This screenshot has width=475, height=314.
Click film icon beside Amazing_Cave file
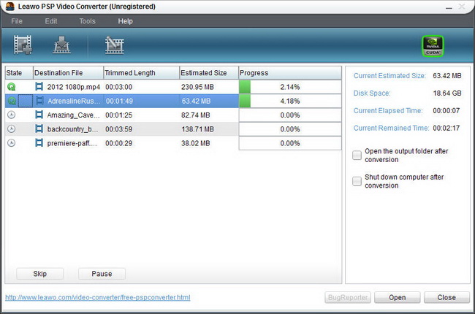point(39,115)
